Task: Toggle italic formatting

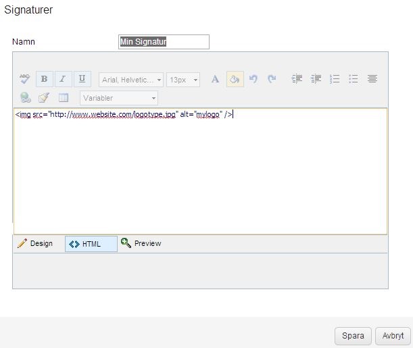Action: pos(63,79)
